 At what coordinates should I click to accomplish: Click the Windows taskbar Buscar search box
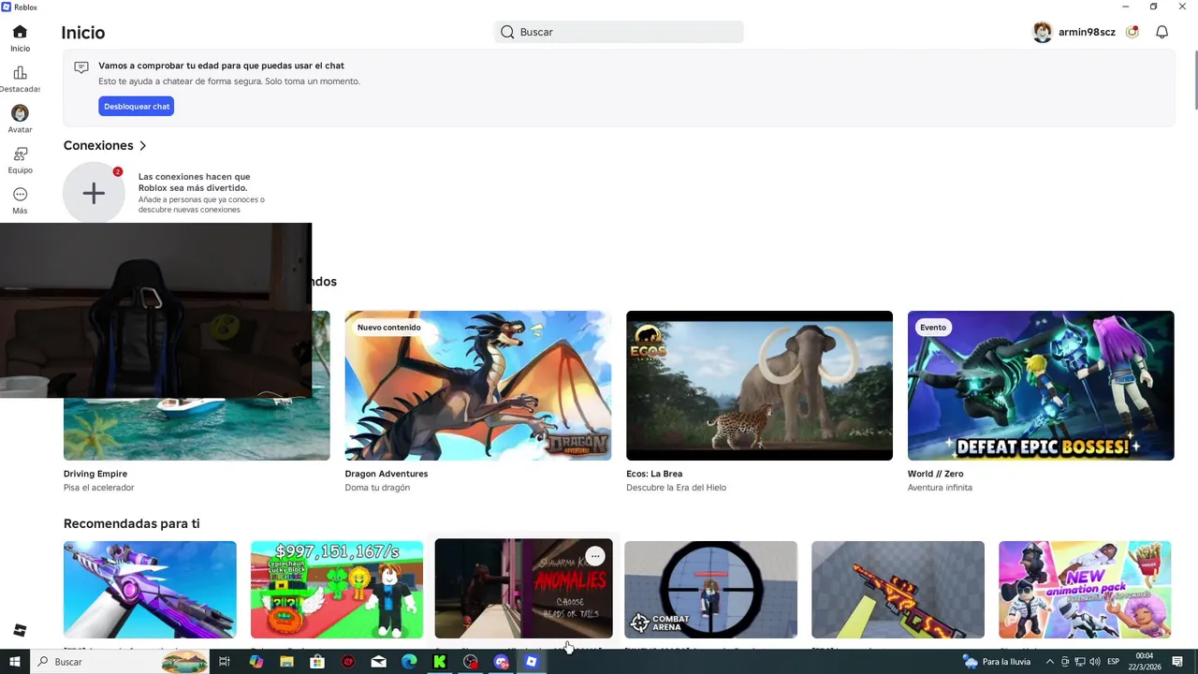(x=120, y=662)
